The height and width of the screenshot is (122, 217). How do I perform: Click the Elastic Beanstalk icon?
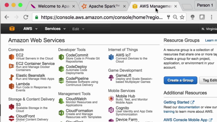pyautogui.click(x=12, y=77)
